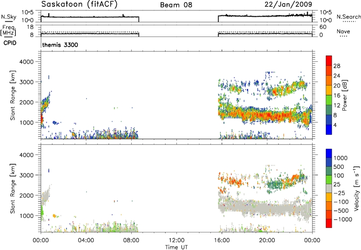Image resolution: width=361 pixels, height=250 pixels.
Task: Select the "500" value on velocity color bar
Action: click(x=339, y=167)
